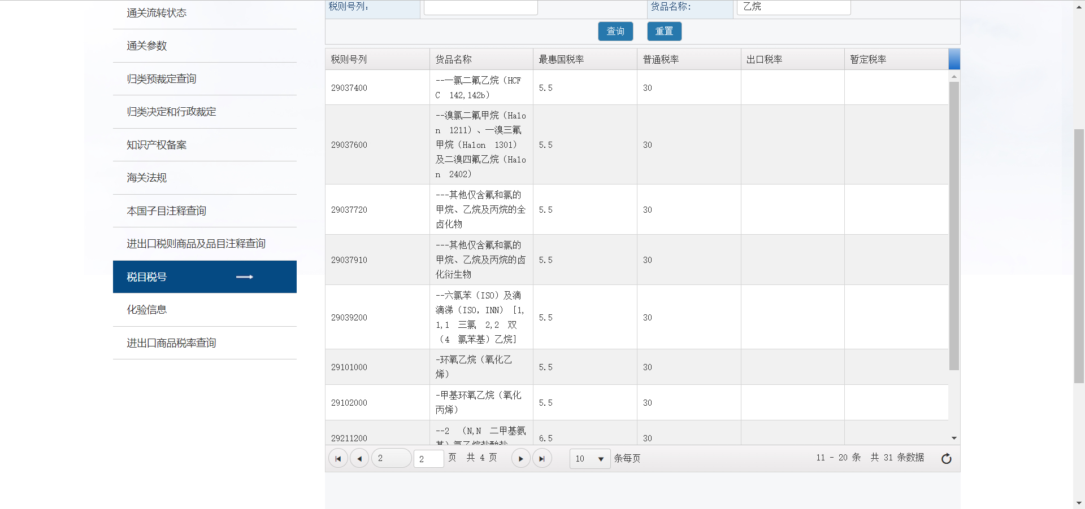Select tariff code 29037910
Image resolution: width=1085 pixels, height=509 pixels.
[349, 260]
